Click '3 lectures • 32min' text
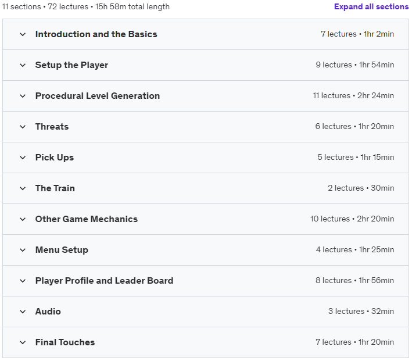Image resolution: width=412 pixels, height=361 pixels. (x=361, y=311)
